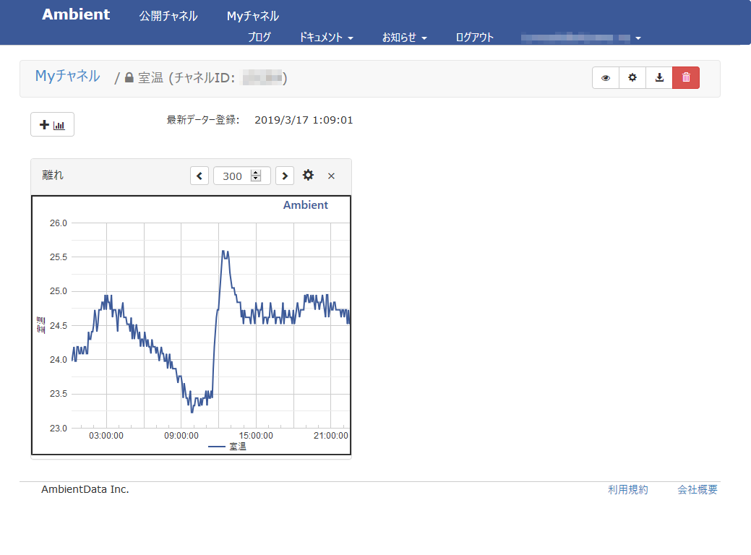Follow the Myチャネル breadcrumb link
This screenshot has height=555, width=751.
67,76
